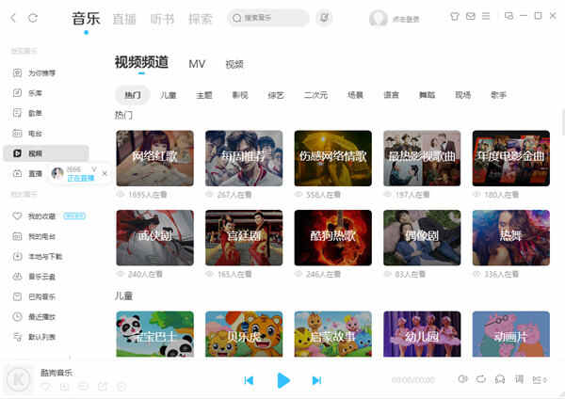Open the skin (shirt) icon in title bar

tap(455, 16)
